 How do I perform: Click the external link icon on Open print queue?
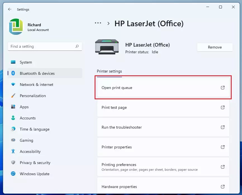222,88
